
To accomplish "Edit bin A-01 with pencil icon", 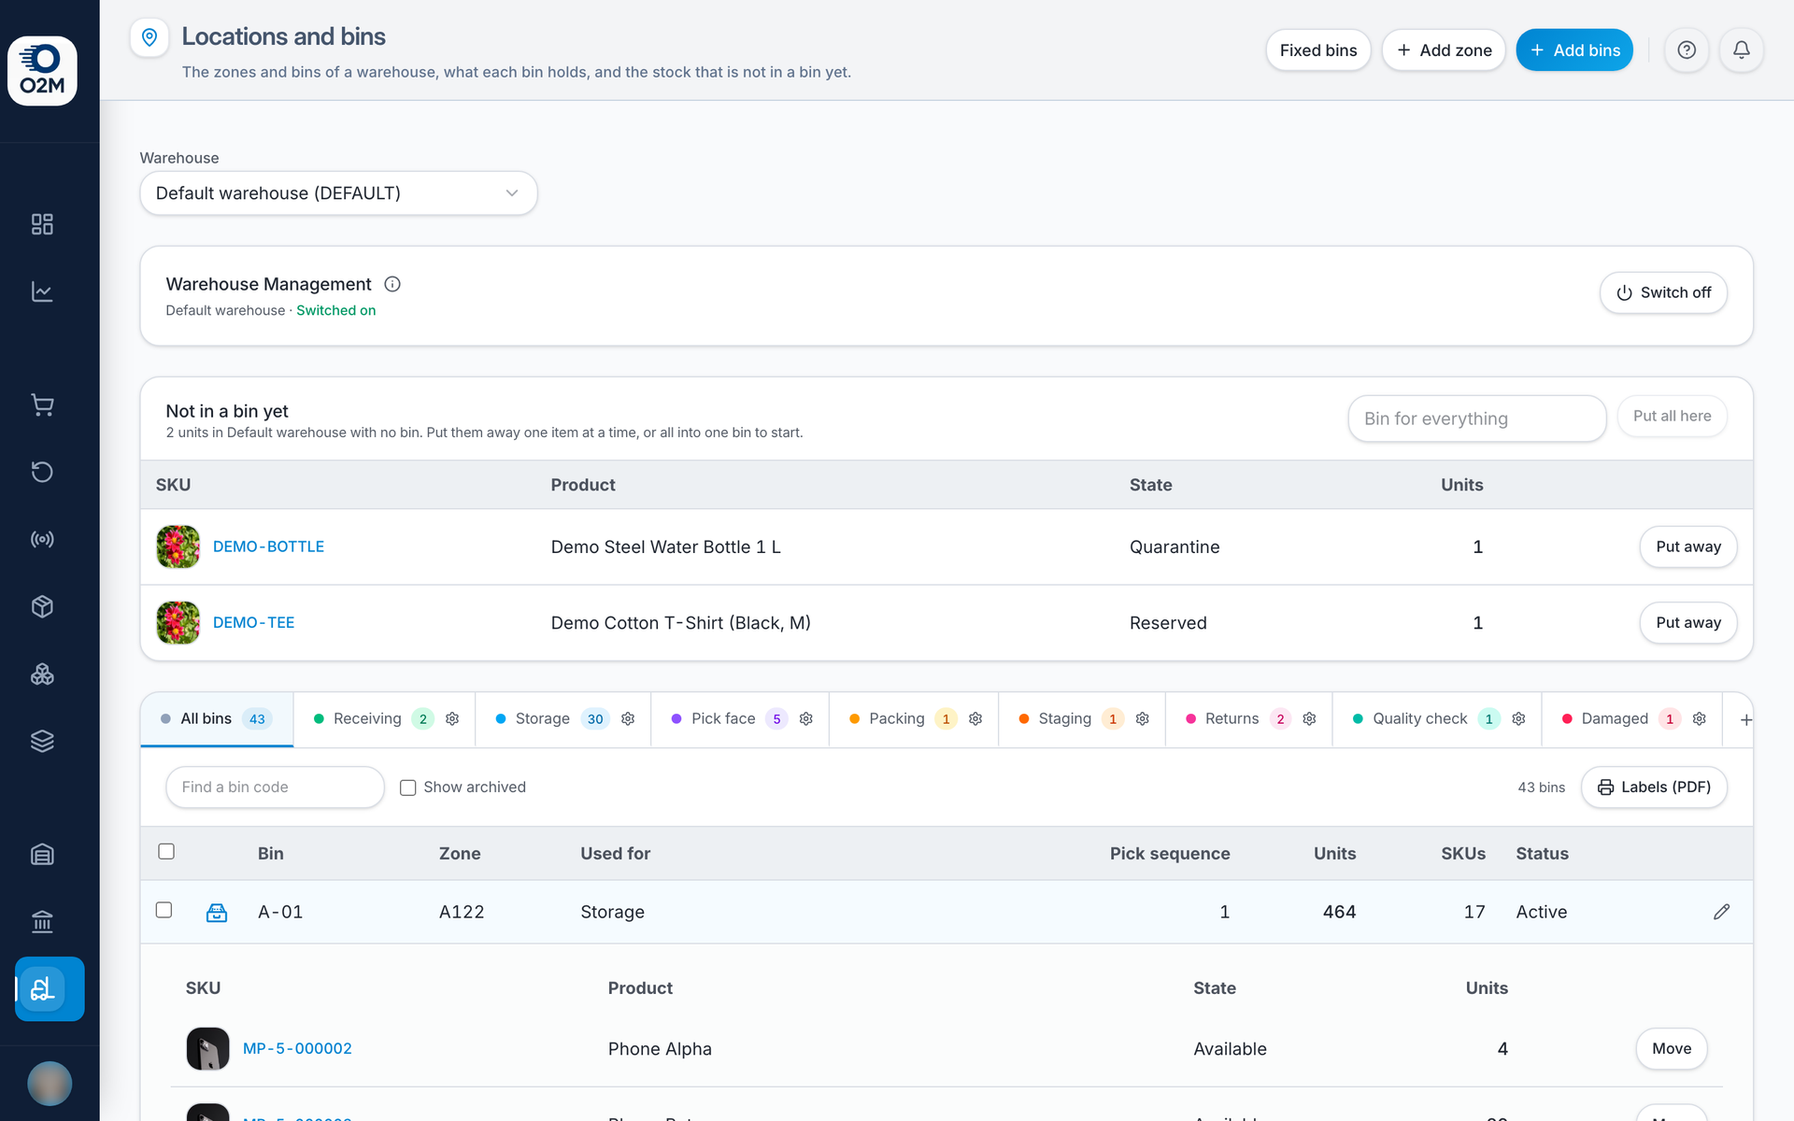I will click(1722, 912).
